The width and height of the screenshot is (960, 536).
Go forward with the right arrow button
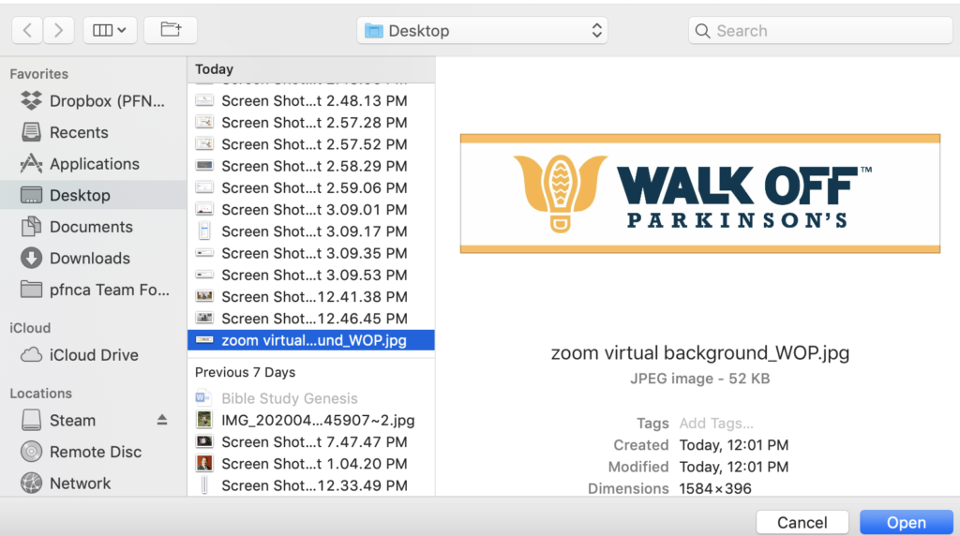tap(58, 30)
